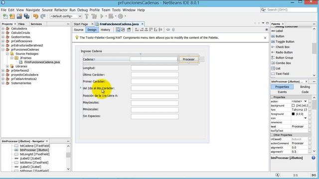Screen dimensions: 319x179
Task: Expand the Calculadora project node
Action: (x=3, y=29)
